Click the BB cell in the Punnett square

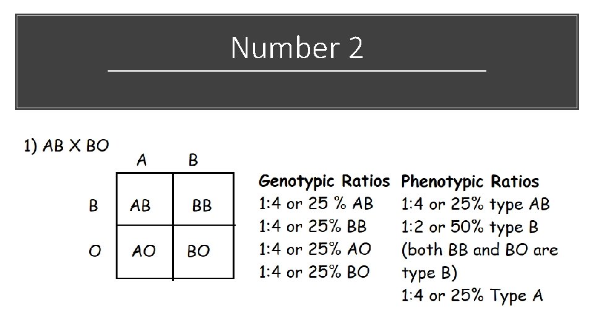[x=202, y=205]
